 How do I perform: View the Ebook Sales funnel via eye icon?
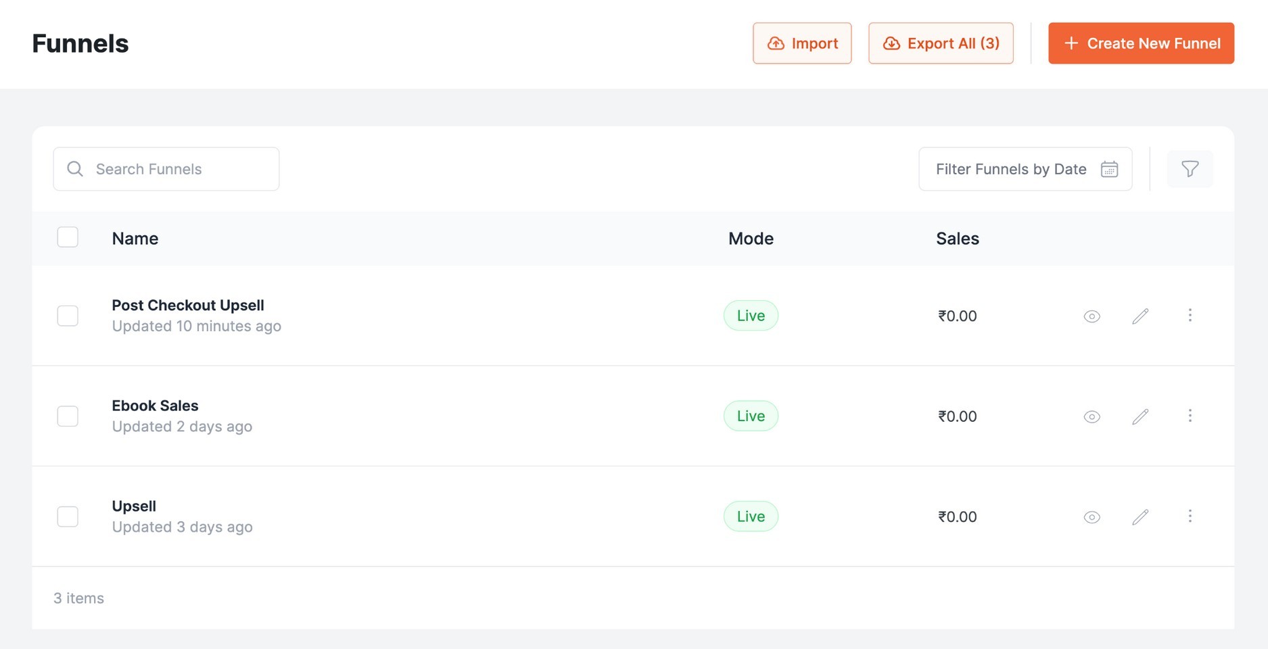[1091, 416]
